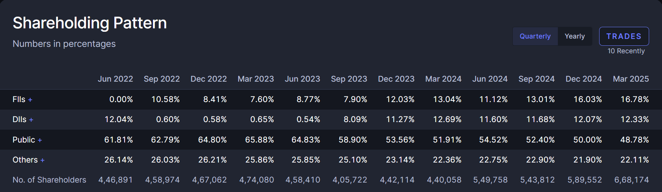The height and width of the screenshot is (192, 662).
Task: Click the FIIs value 16.78%
Action: click(x=635, y=99)
